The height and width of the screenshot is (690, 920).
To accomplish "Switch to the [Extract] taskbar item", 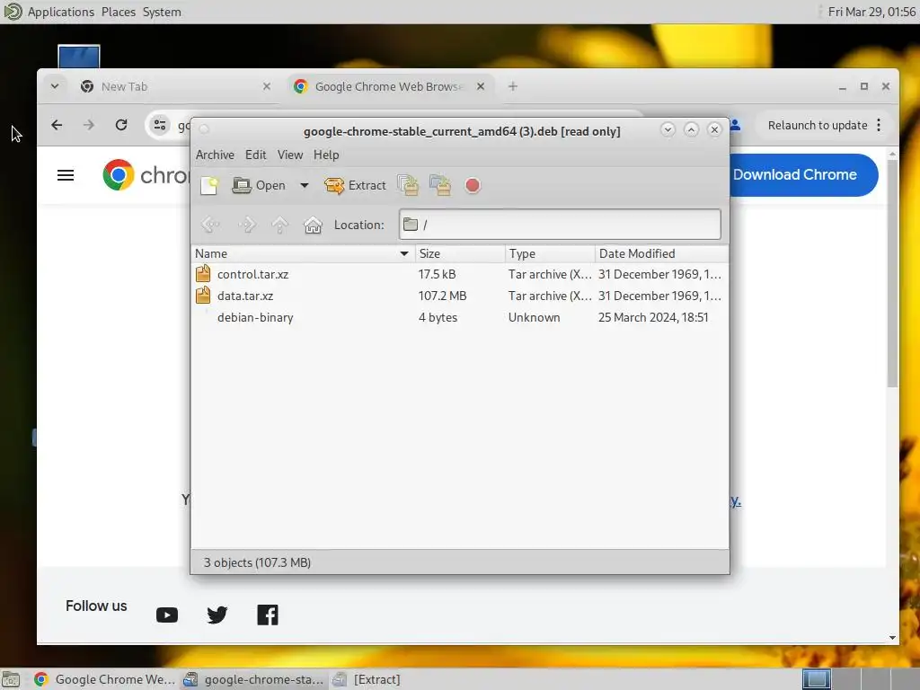I will (x=367, y=679).
